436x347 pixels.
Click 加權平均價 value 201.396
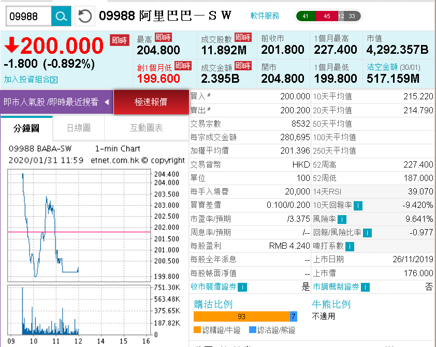click(295, 150)
